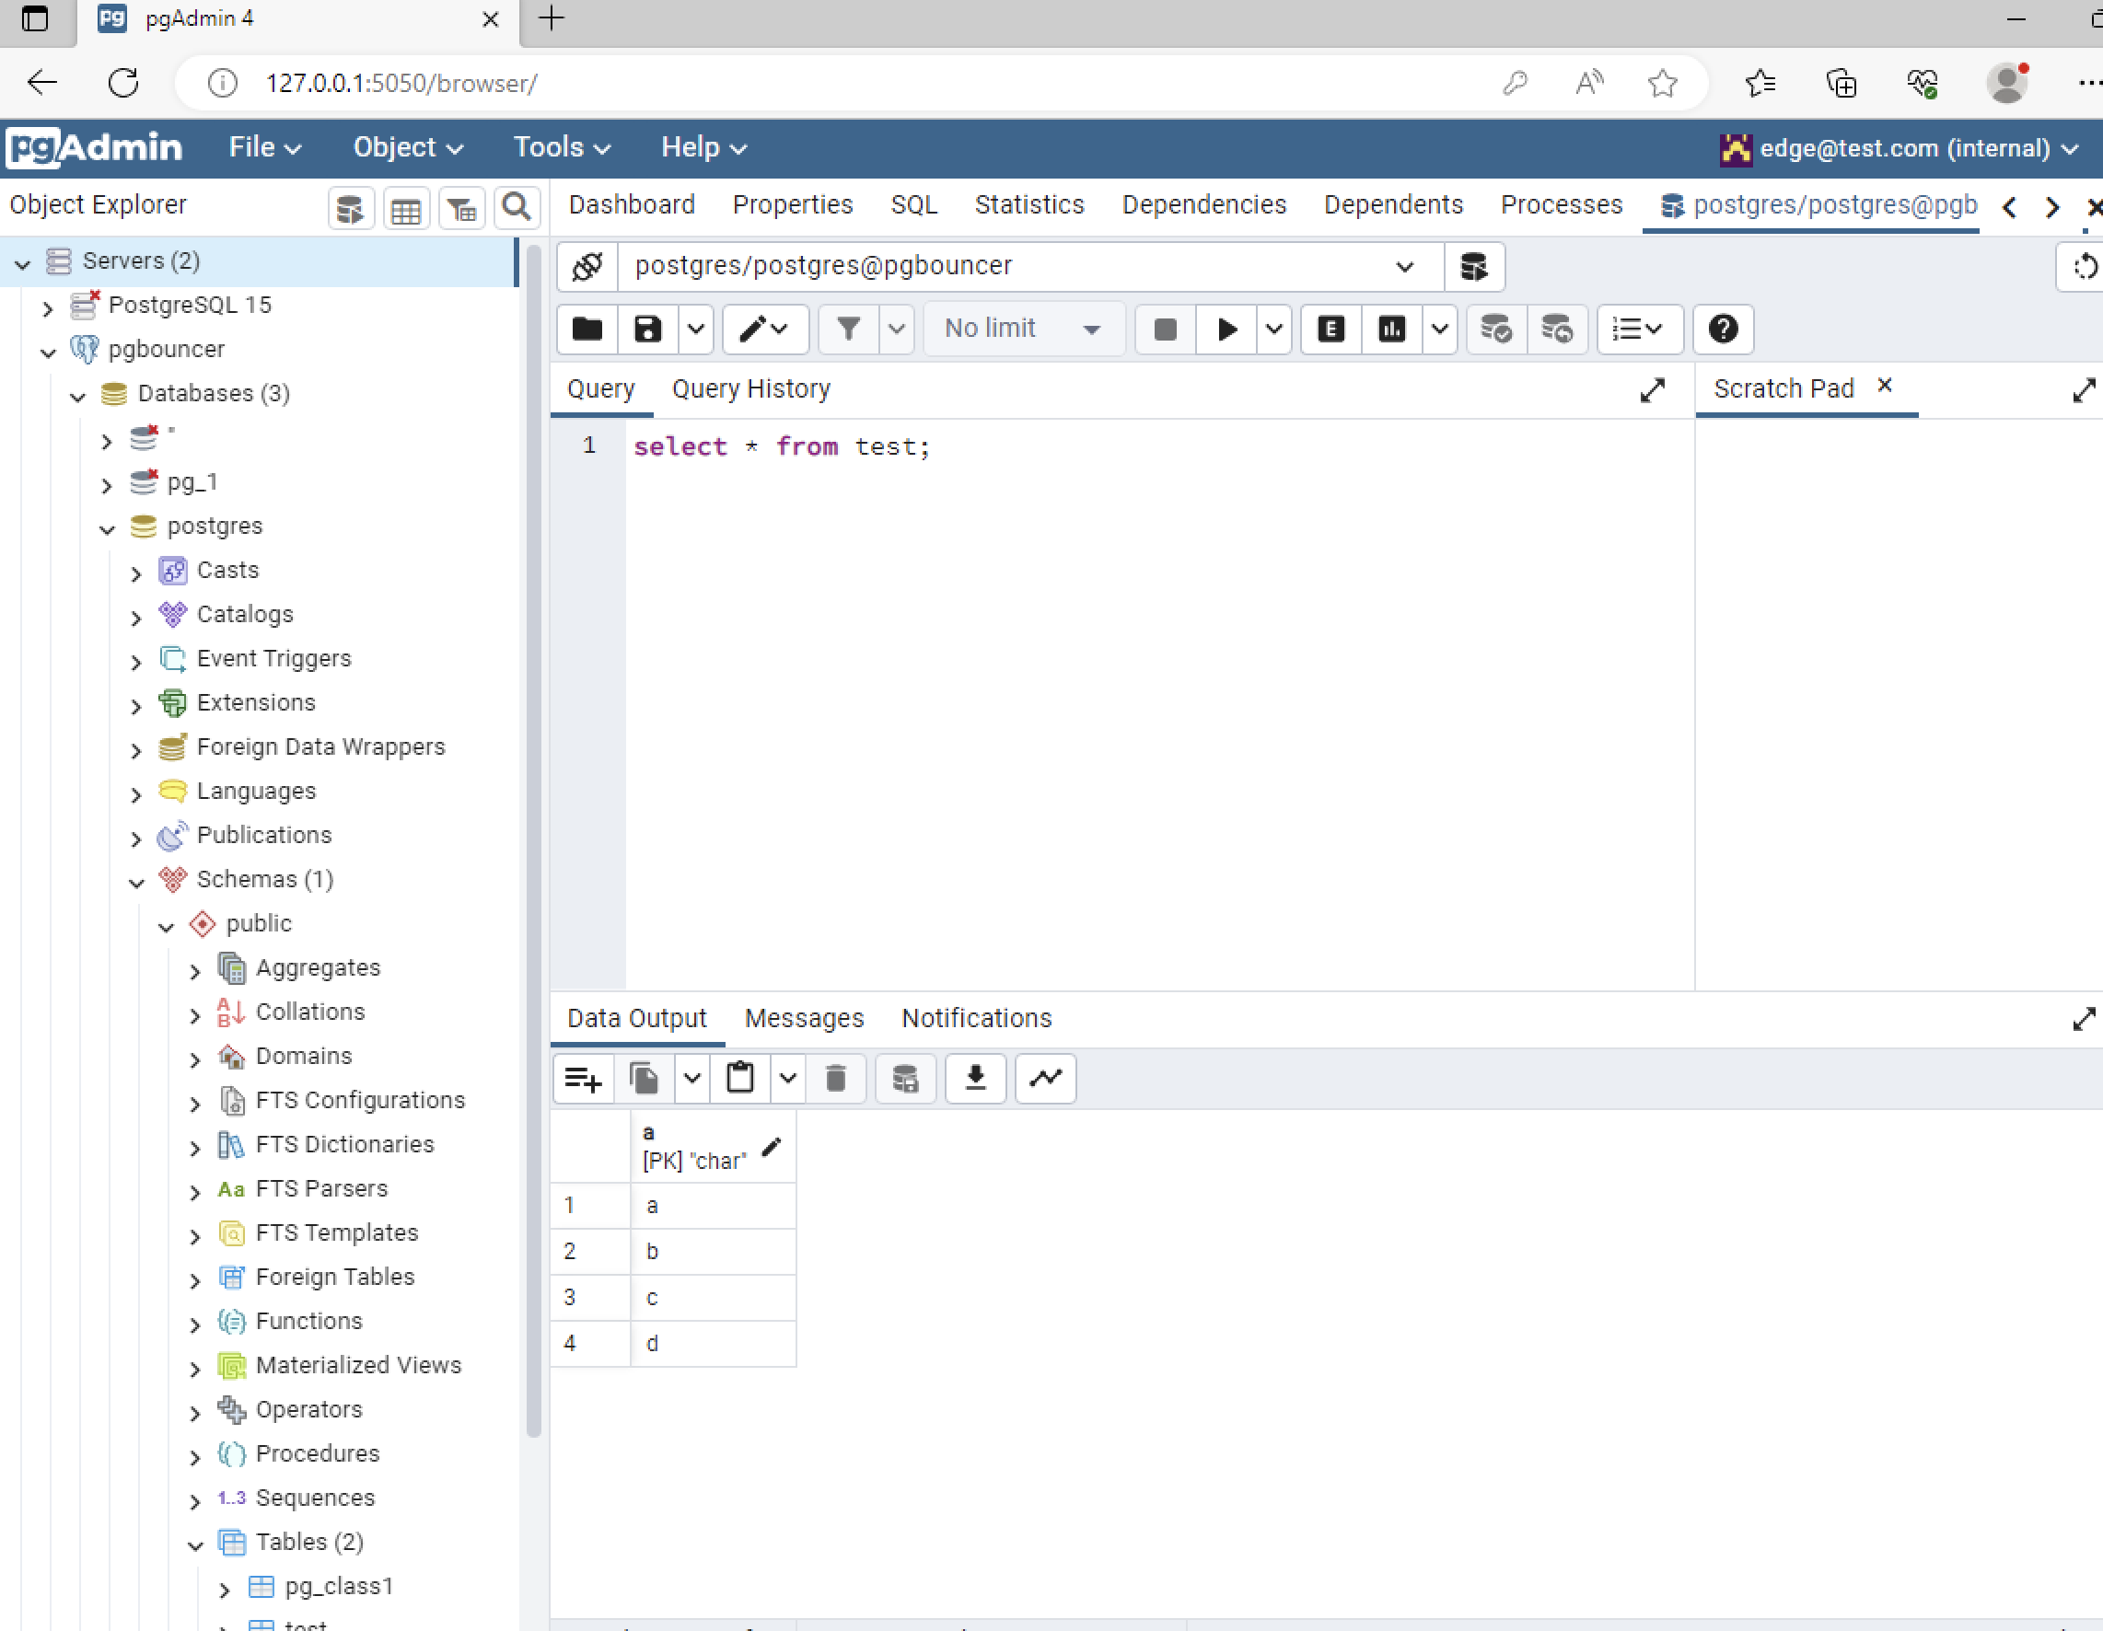
Task: Open the Messages output tab
Action: pyautogui.click(x=803, y=1019)
